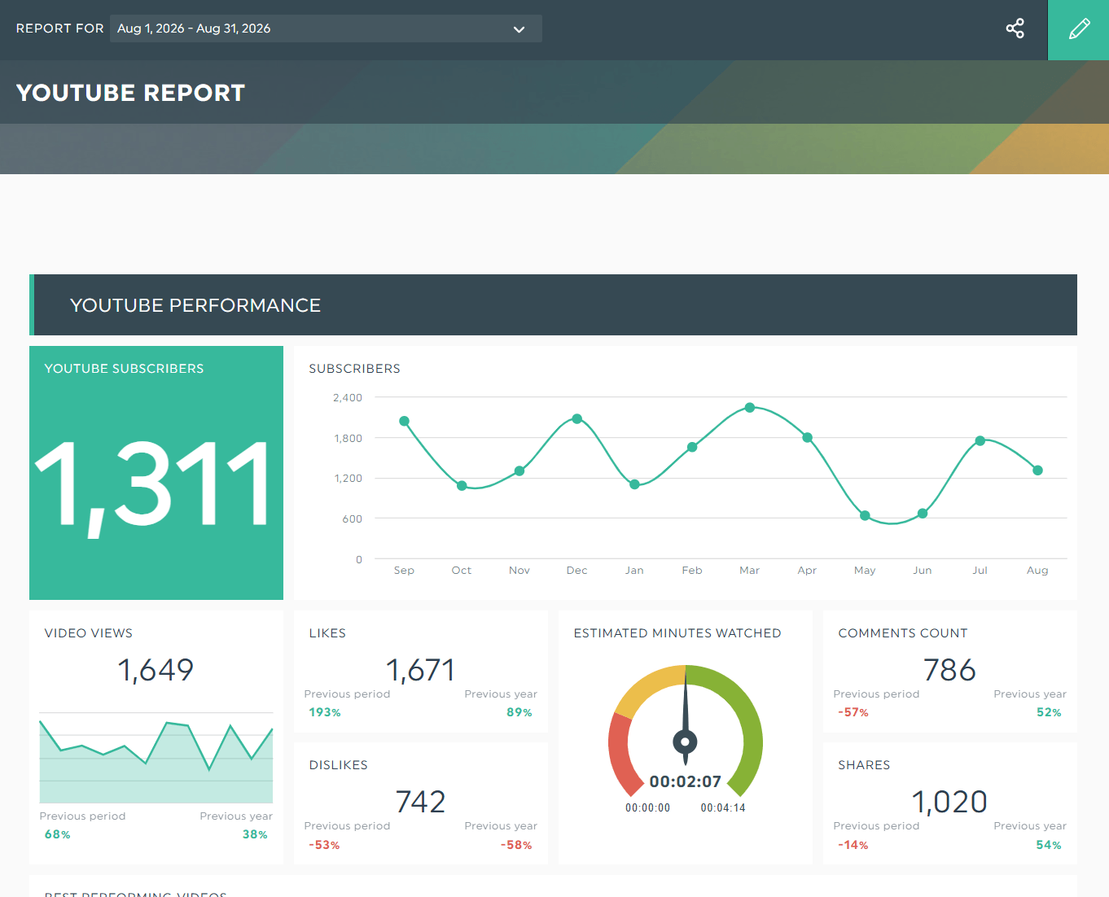Click the Mar peak data point on chart
Image resolution: width=1109 pixels, height=897 pixels.
(x=750, y=407)
